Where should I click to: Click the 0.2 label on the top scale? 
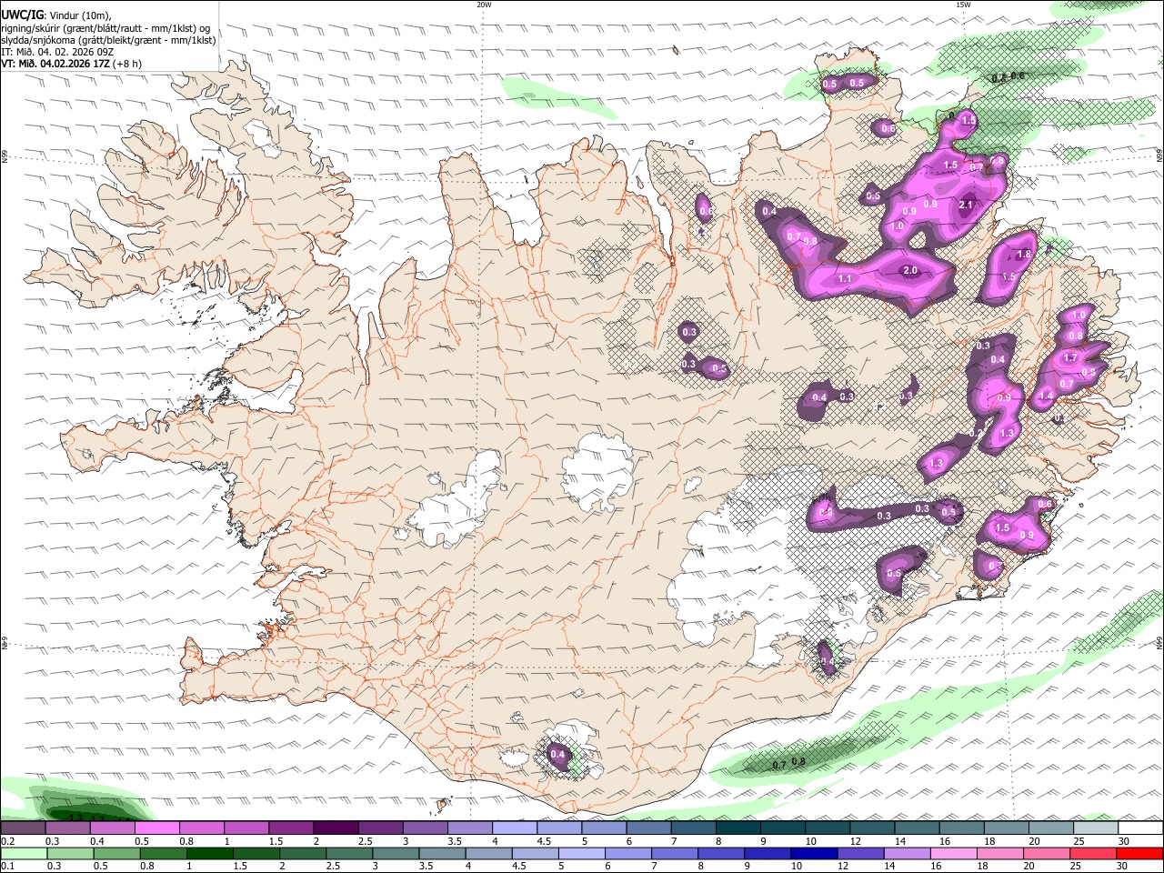[6, 841]
